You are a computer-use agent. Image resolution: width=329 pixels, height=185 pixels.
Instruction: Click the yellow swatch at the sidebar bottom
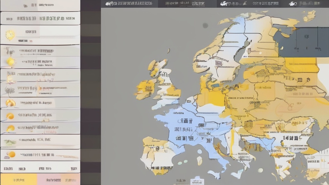(19, 179)
